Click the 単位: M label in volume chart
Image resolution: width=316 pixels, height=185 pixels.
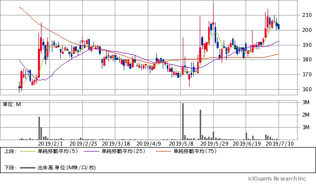point(11,105)
